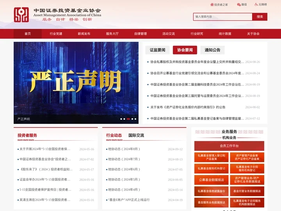Open 活动交流 menu item

click(x=169, y=34)
